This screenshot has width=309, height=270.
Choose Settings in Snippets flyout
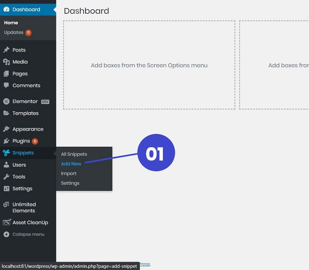70,183
